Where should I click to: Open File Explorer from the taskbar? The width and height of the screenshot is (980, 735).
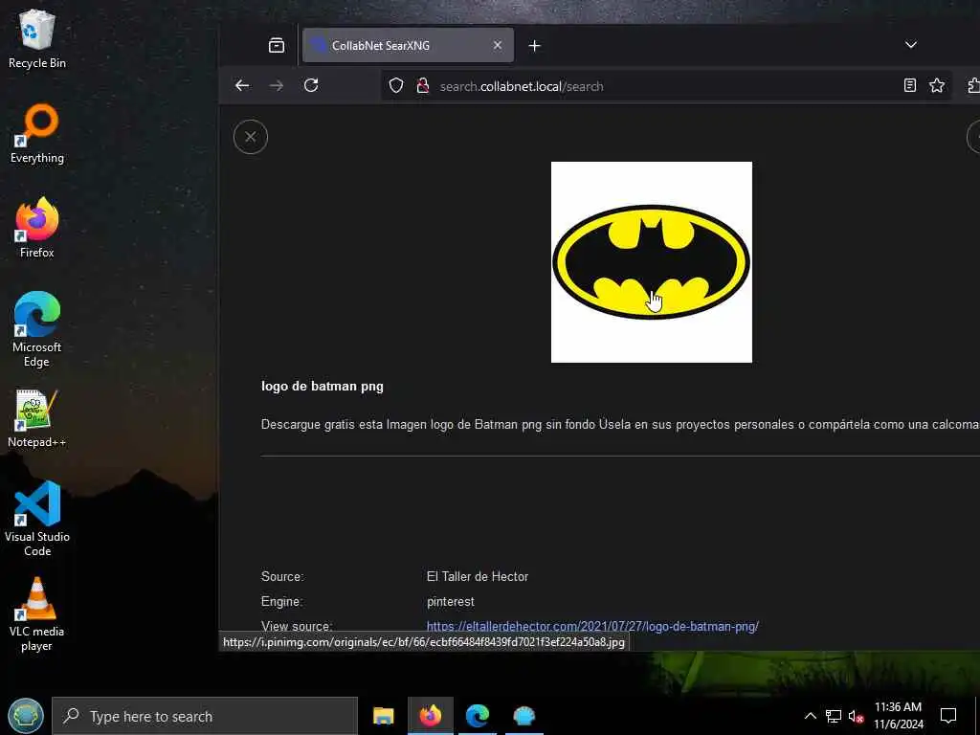383,716
